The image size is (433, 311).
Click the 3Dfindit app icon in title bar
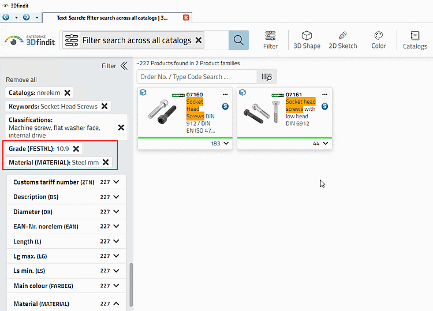pos(5,6)
